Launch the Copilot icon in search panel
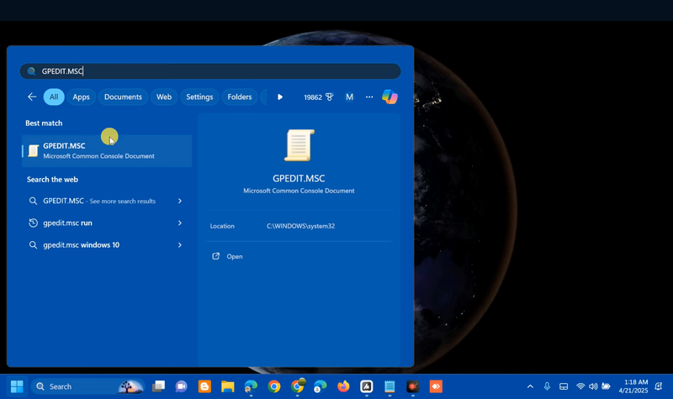Screen dimensions: 673x399 389,97
